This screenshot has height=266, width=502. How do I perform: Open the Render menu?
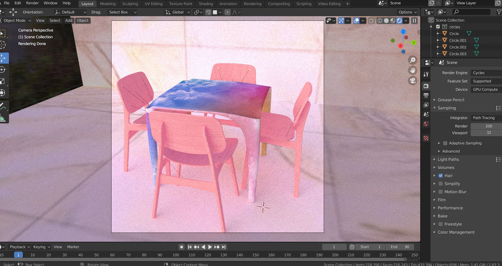pos(32,3)
